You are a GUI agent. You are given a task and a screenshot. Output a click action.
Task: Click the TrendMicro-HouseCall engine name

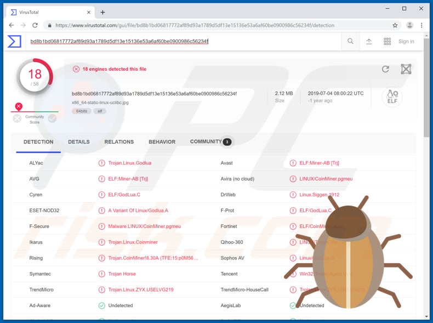click(244, 290)
